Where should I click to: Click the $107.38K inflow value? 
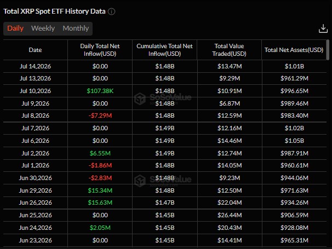100,91
